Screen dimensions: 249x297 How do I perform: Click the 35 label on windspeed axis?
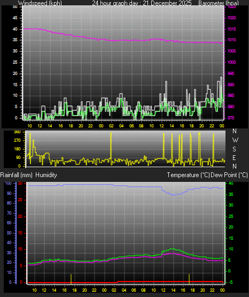(x=15, y=40)
